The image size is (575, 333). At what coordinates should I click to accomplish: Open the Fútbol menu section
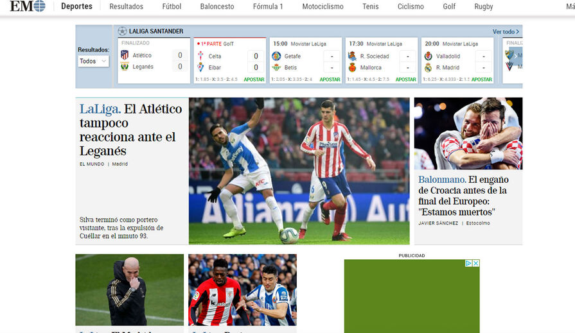(172, 6)
